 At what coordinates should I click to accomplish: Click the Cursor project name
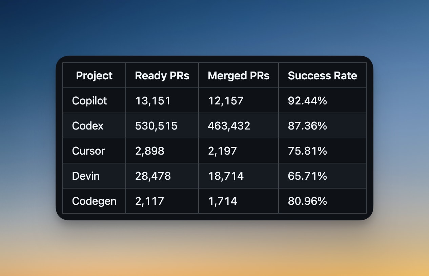(88, 151)
